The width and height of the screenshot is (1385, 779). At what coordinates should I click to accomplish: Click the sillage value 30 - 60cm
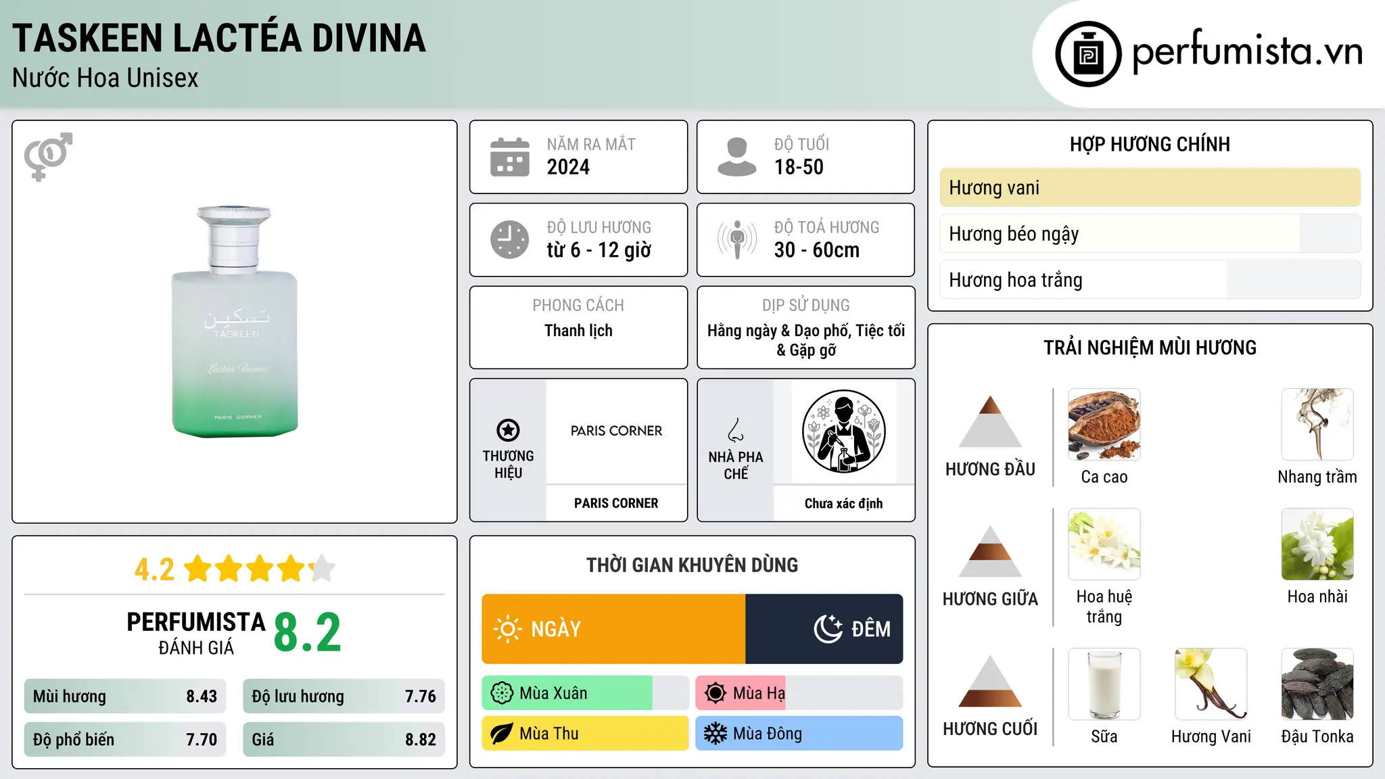click(x=817, y=250)
